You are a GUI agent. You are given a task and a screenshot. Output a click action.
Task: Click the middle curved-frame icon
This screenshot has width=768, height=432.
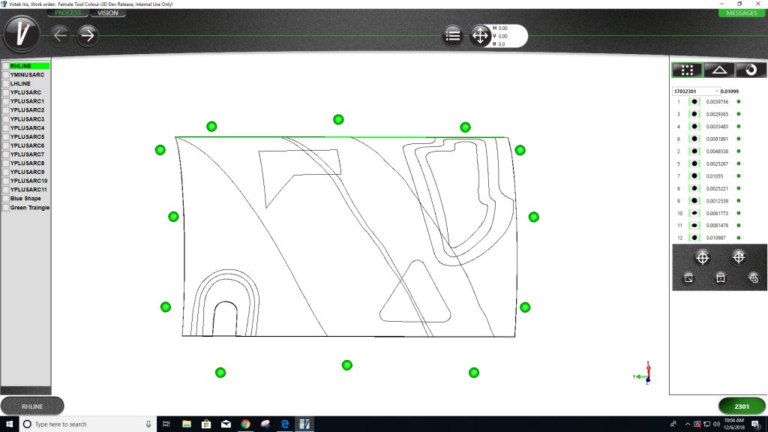[721, 278]
